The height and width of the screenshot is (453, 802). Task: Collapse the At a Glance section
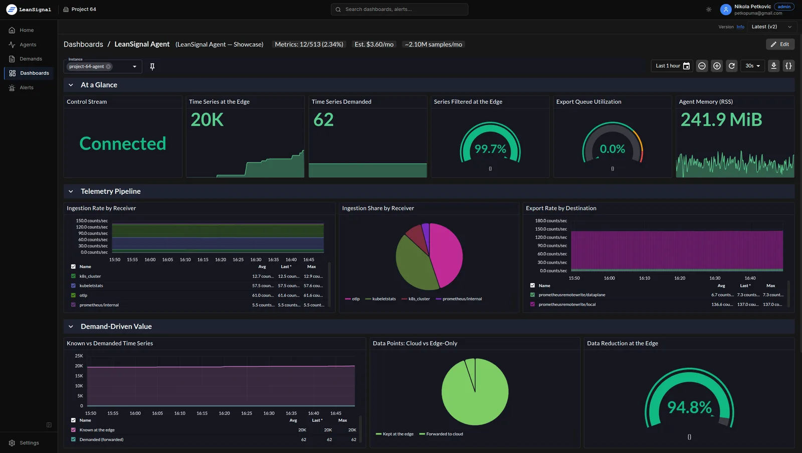click(x=71, y=85)
